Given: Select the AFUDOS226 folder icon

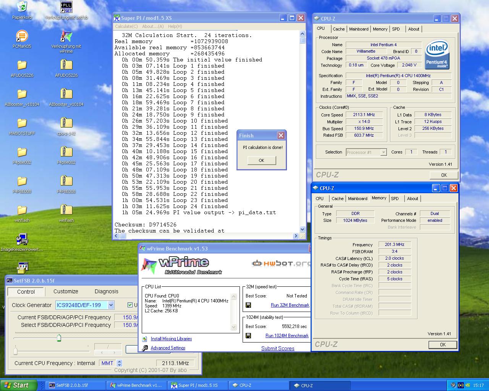Looking at the screenshot, I should [22, 65].
